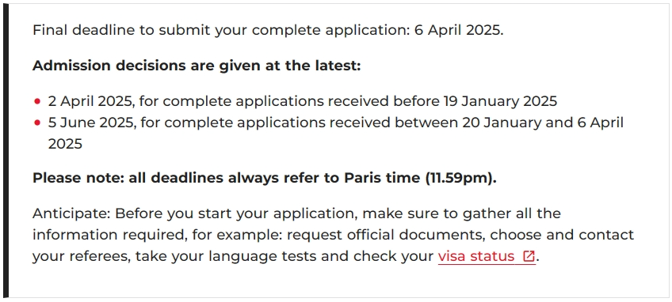This screenshot has height=302, width=672.
Task: Click the external link icon beside visa status
Action: click(529, 256)
